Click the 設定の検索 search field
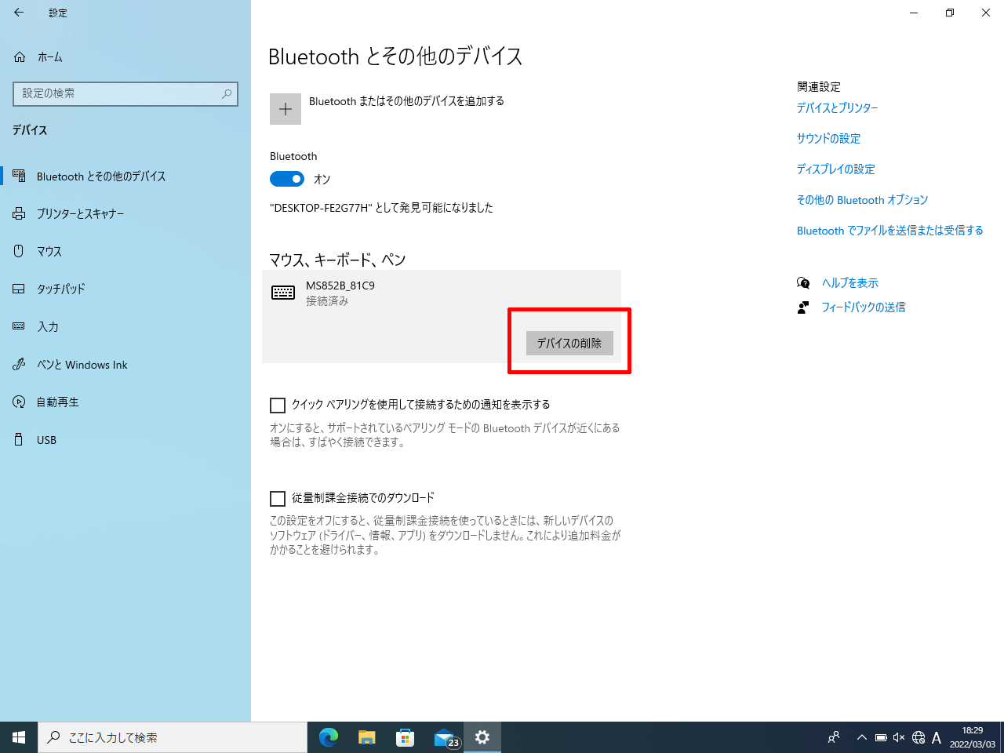The height and width of the screenshot is (753, 1004). (x=125, y=93)
